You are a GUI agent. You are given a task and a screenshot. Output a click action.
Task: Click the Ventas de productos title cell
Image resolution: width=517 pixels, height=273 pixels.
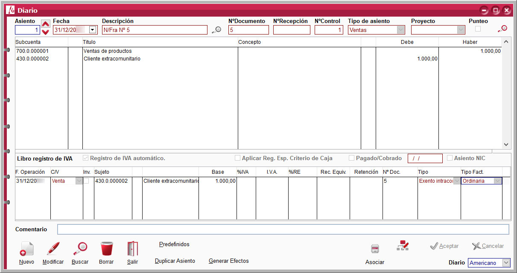pos(108,51)
